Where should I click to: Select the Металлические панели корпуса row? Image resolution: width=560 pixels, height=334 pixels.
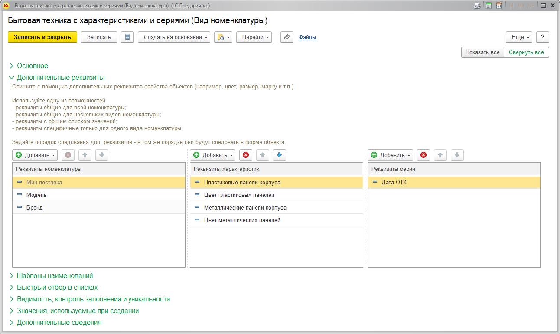(x=277, y=208)
